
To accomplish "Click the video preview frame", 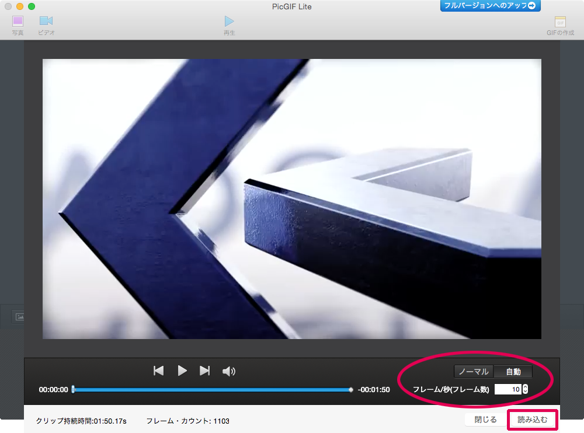I will (x=291, y=199).
